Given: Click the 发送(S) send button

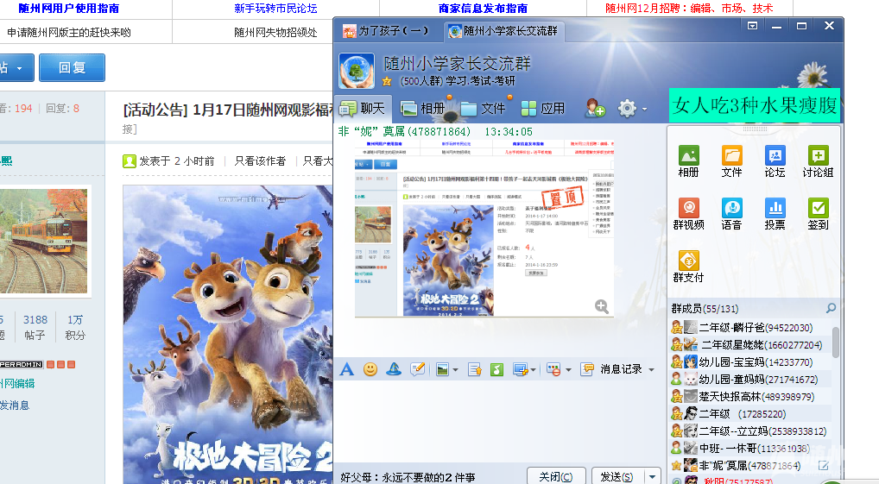Looking at the screenshot, I should [x=617, y=477].
